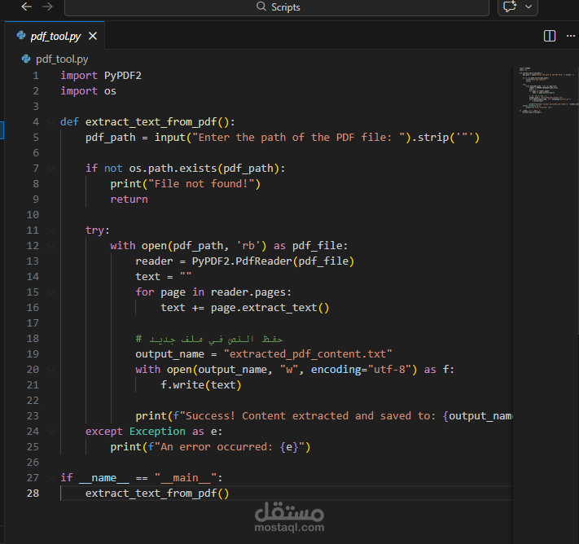Click 'extract_text_from_pdf()' call on line 28
The image size is (579, 544).
tap(157, 494)
